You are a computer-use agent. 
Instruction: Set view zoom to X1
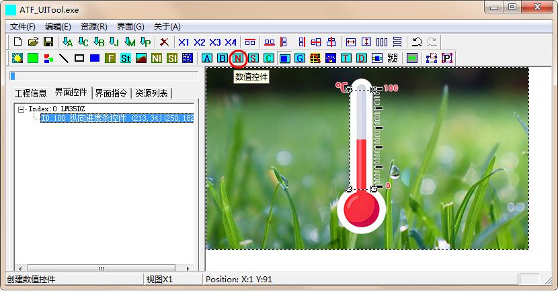(184, 42)
